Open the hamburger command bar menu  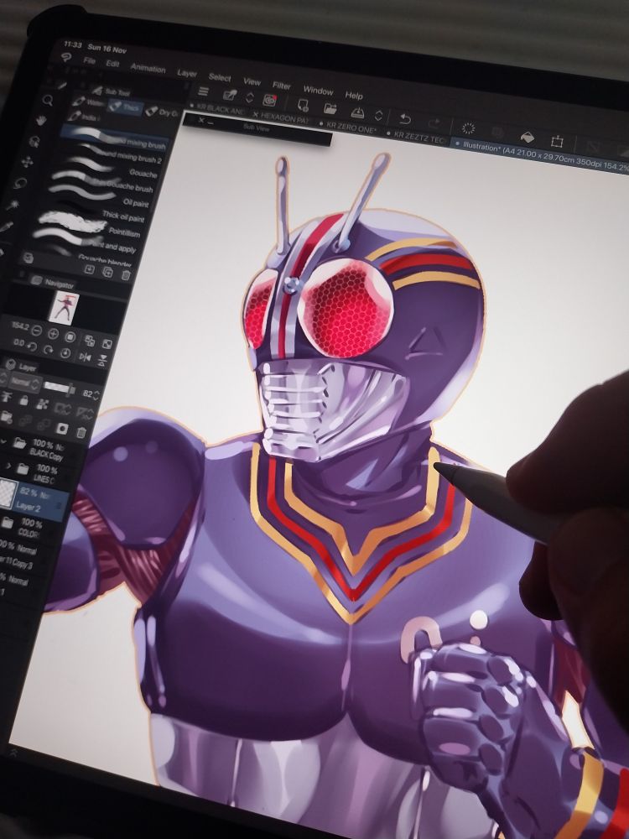(x=203, y=91)
